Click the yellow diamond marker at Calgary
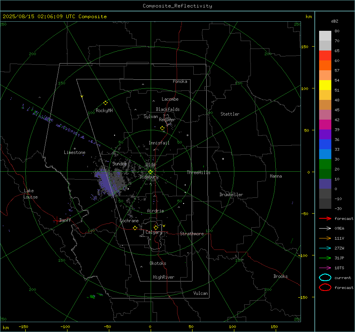Screen dimensions: 355x332 (x=156, y=227)
